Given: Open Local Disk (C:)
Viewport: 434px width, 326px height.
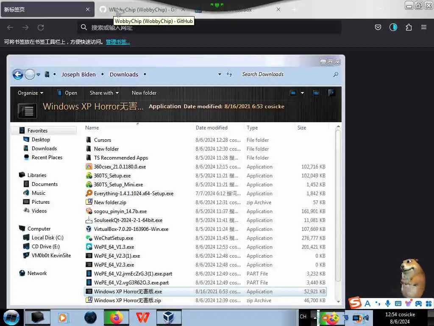Looking at the screenshot, I should tap(47, 238).
